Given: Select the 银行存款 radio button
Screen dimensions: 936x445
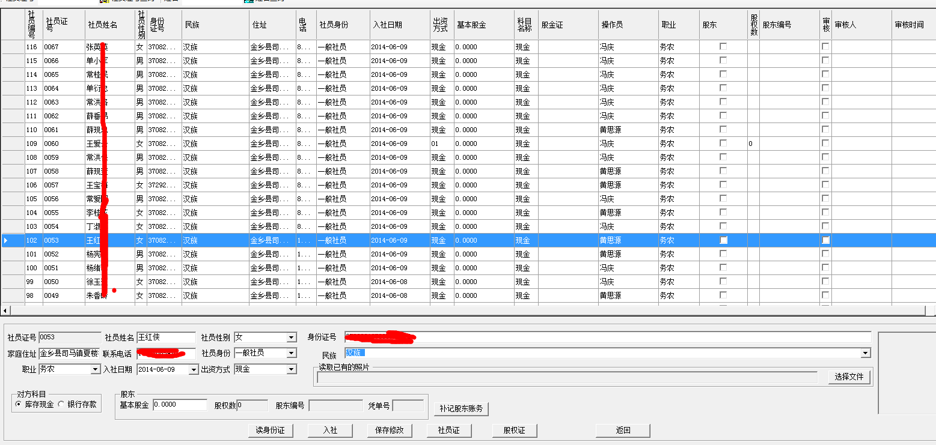Looking at the screenshot, I should coord(62,404).
